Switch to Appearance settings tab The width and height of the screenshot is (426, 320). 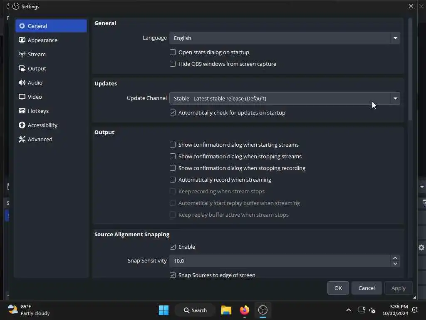coord(51,40)
